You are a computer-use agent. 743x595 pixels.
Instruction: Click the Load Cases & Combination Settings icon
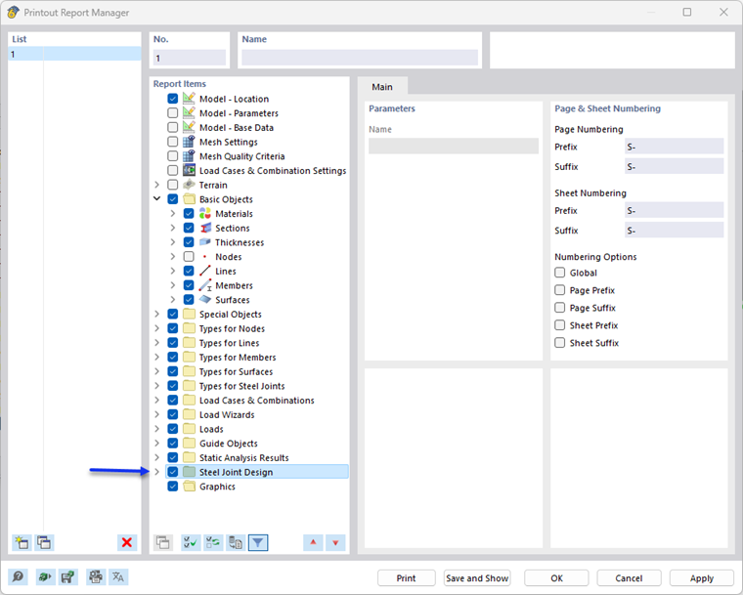click(x=189, y=170)
